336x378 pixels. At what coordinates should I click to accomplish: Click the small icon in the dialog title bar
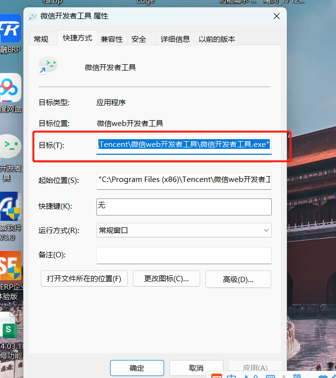pos(32,17)
